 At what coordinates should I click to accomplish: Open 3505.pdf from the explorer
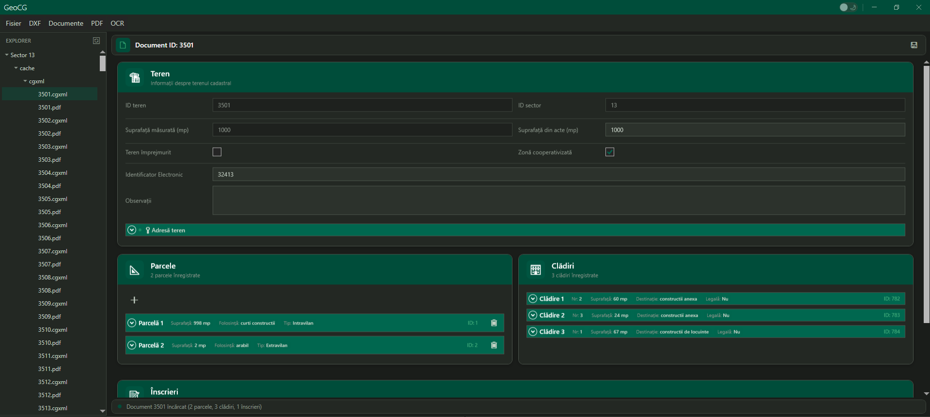[x=49, y=212]
